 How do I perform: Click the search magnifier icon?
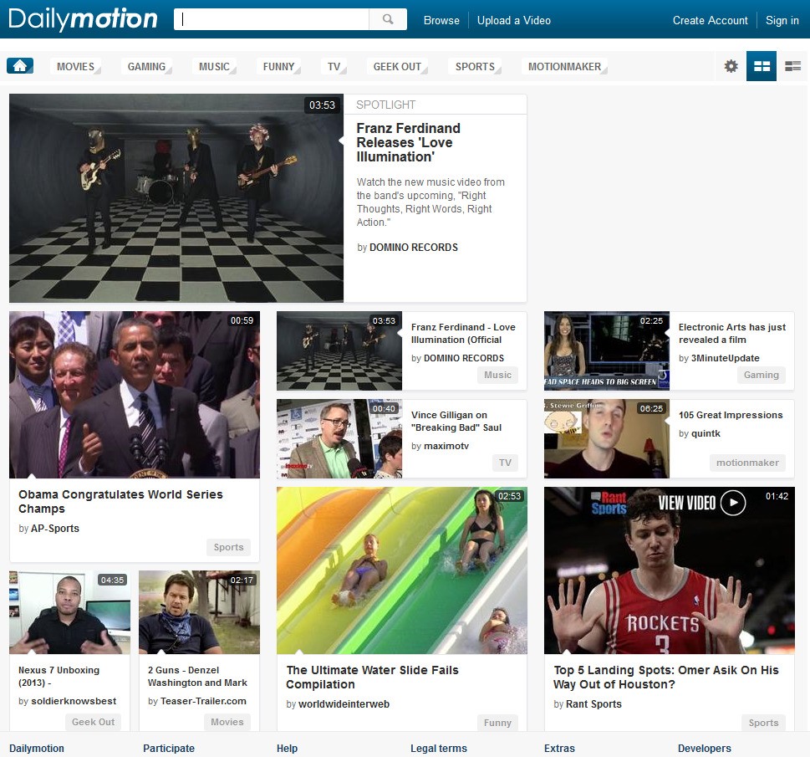tap(387, 18)
